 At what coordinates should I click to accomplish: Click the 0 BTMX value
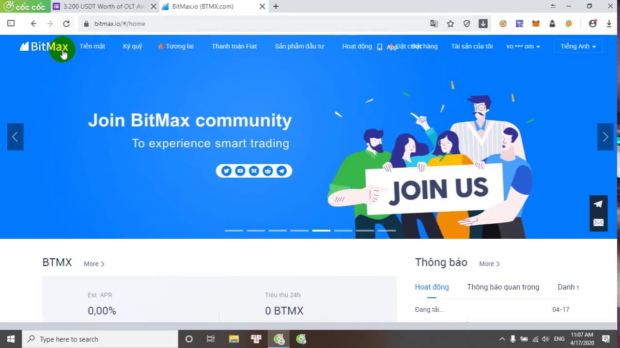(284, 311)
